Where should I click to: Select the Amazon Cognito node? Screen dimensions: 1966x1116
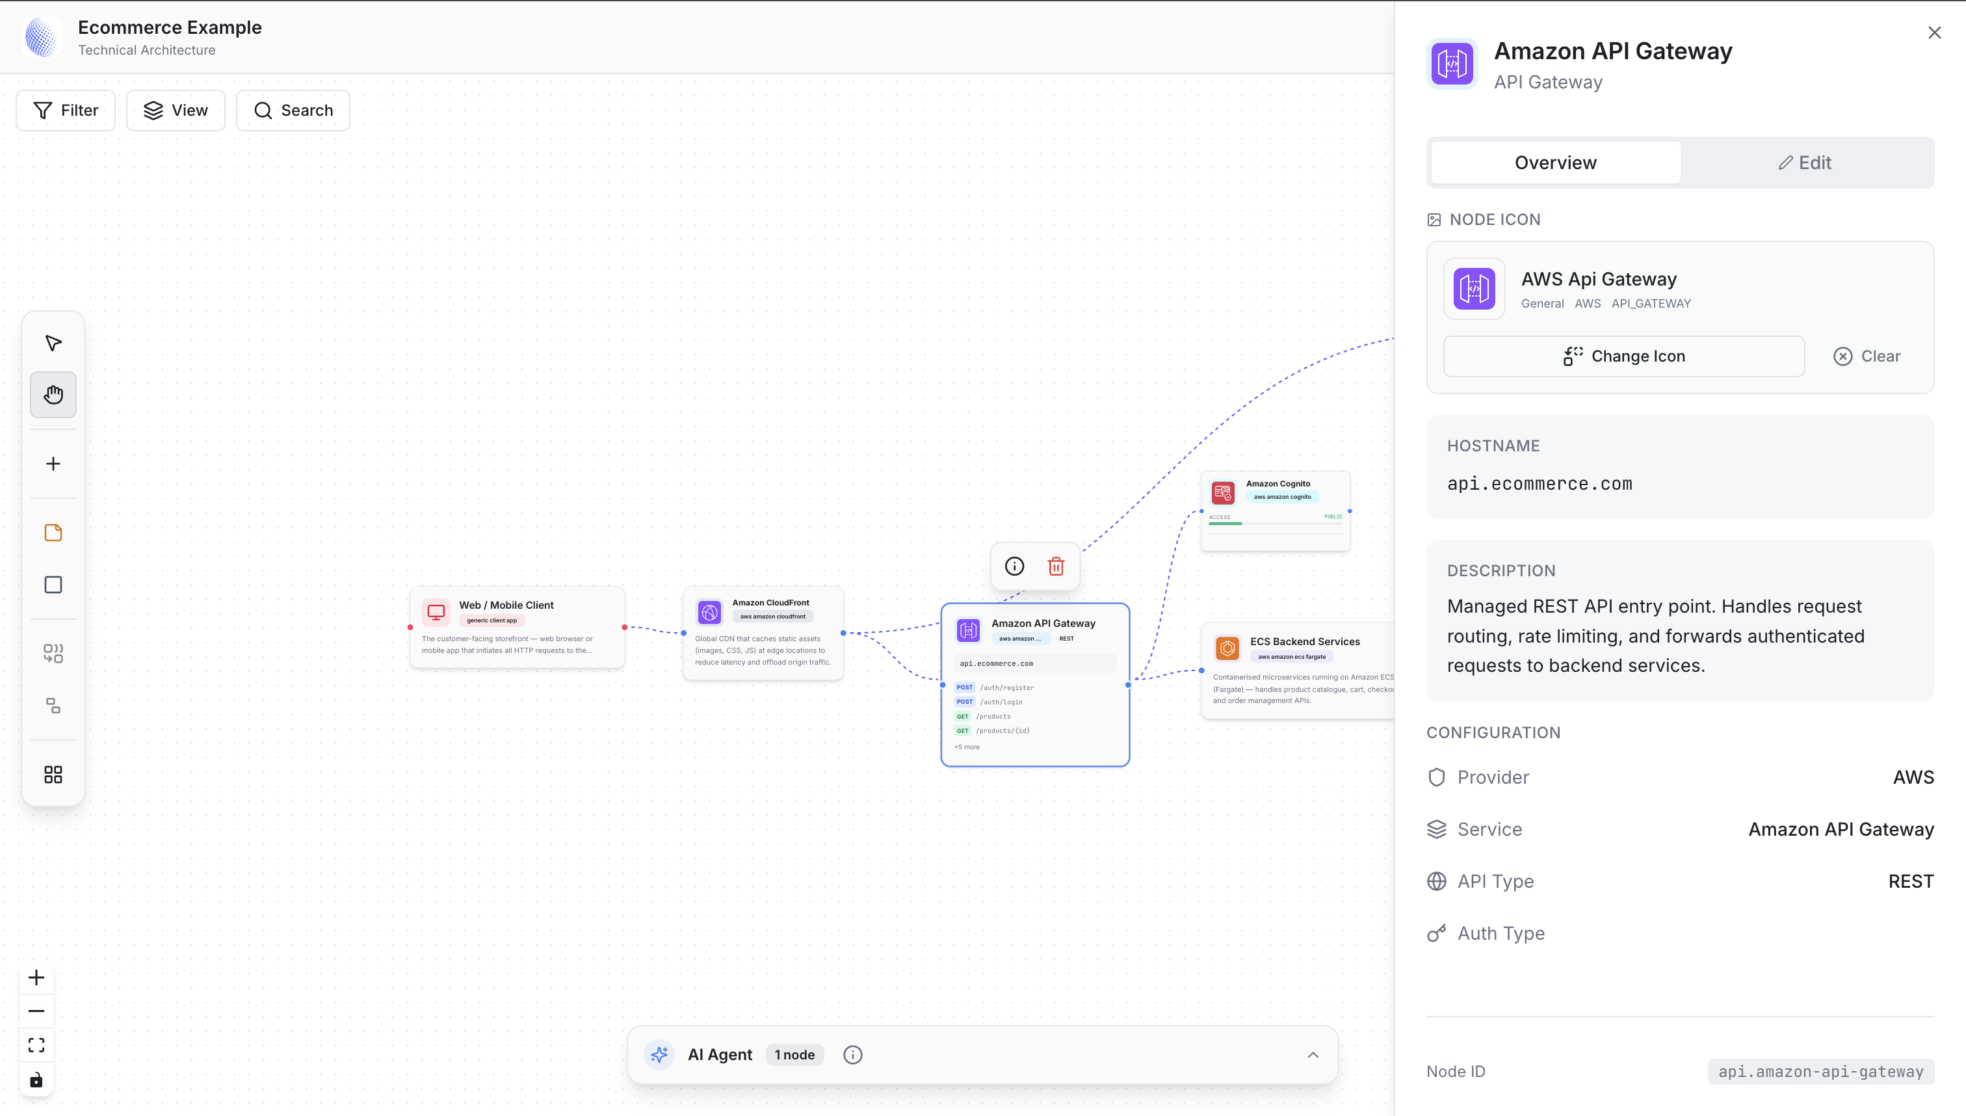(1275, 511)
